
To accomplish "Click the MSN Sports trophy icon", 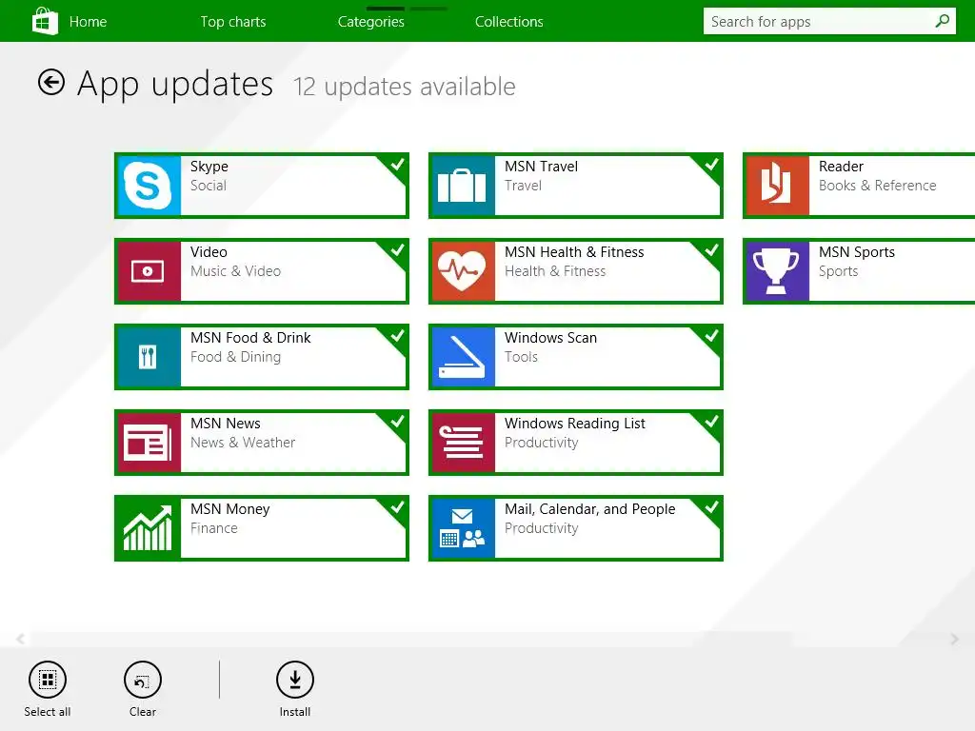I will (777, 271).
